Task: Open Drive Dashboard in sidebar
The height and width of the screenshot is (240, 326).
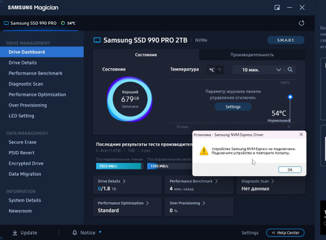Action: click(42, 52)
